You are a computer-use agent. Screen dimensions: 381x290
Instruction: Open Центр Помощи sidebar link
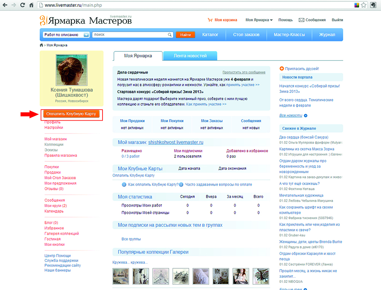(58, 256)
